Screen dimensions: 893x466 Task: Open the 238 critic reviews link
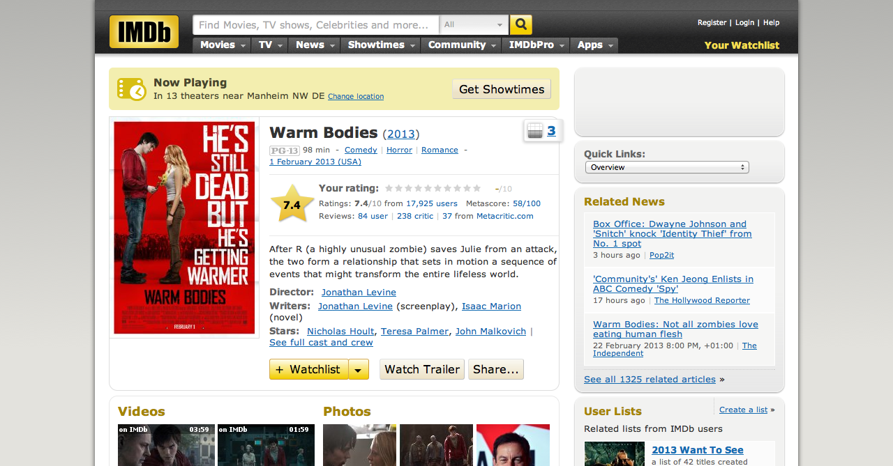[415, 216]
